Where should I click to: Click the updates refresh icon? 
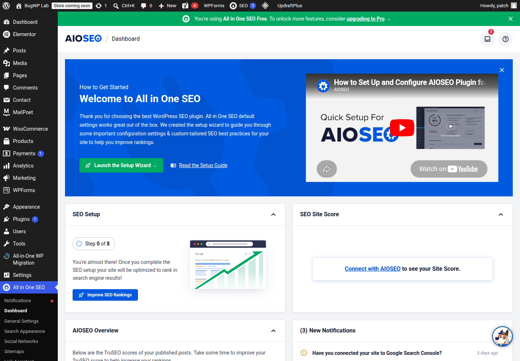[x=99, y=6]
